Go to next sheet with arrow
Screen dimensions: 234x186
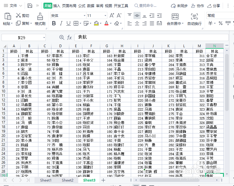click(21, 180)
